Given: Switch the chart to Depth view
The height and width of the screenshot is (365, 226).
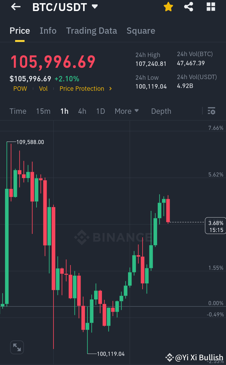Looking at the screenshot, I should coord(161,111).
